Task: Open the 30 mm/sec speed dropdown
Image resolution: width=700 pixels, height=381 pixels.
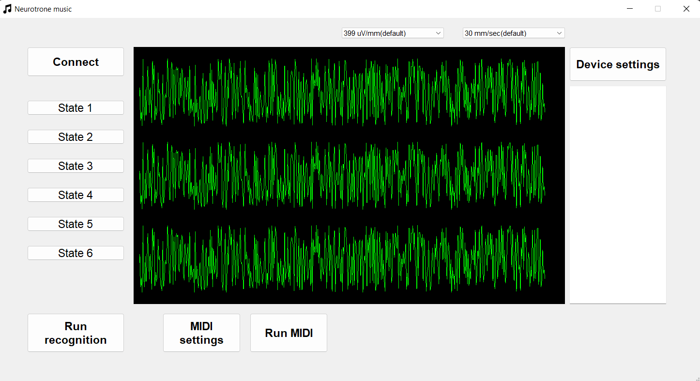Action: coord(513,33)
